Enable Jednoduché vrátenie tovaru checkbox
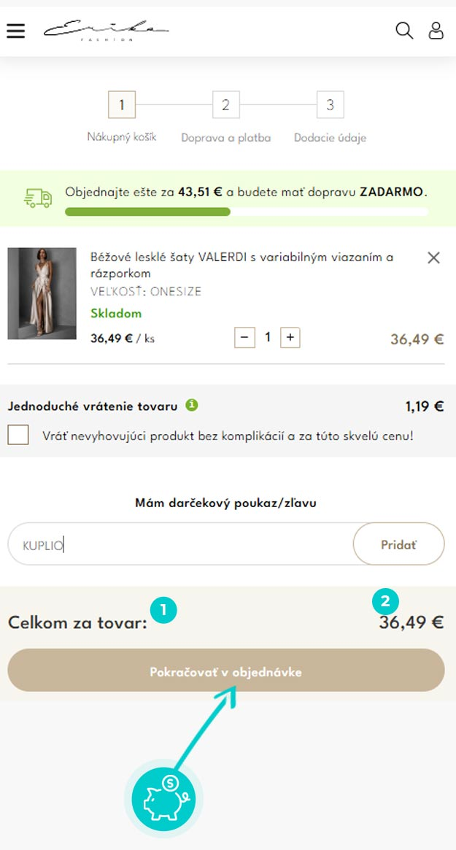Screen dimensions: 456x850 click(x=18, y=435)
